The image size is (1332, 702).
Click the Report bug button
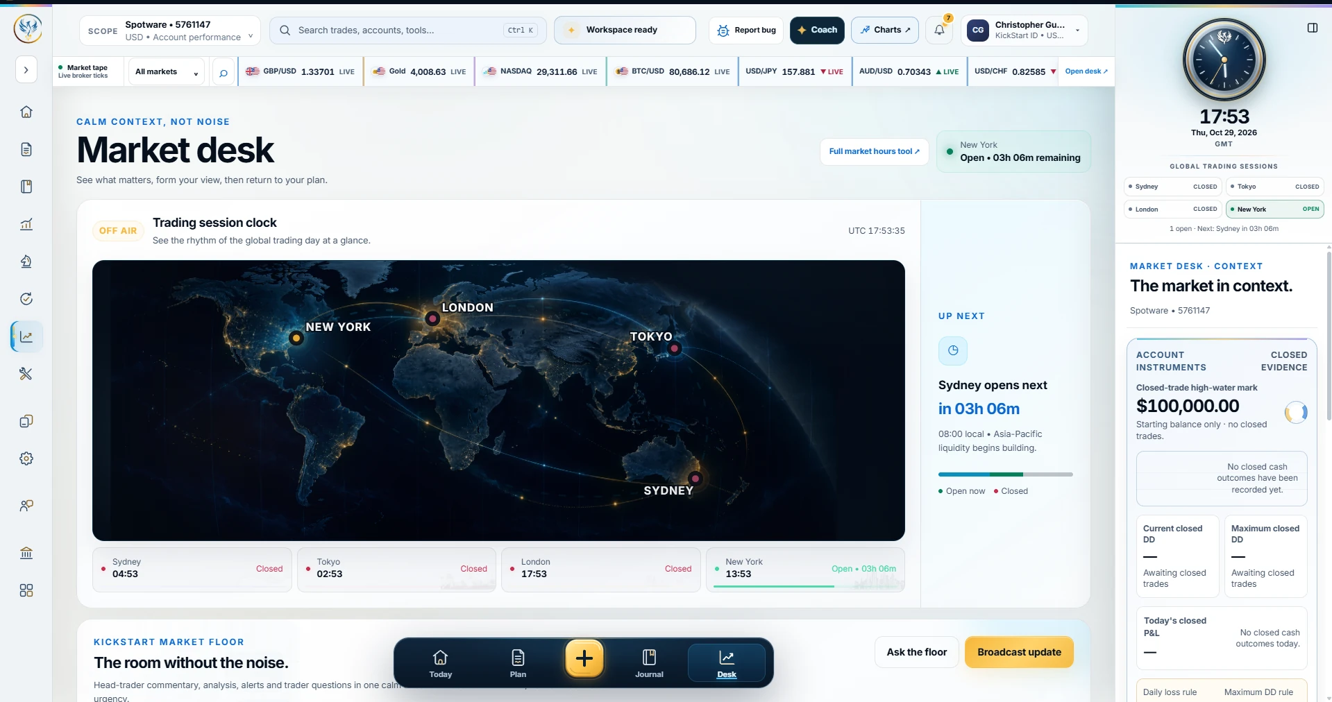click(746, 31)
